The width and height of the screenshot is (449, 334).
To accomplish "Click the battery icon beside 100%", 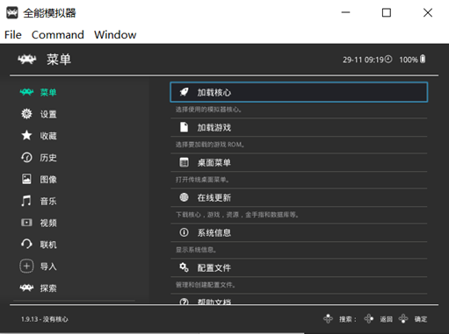I will [x=423, y=59].
